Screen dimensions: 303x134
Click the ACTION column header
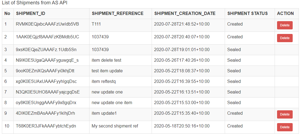click(285, 14)
